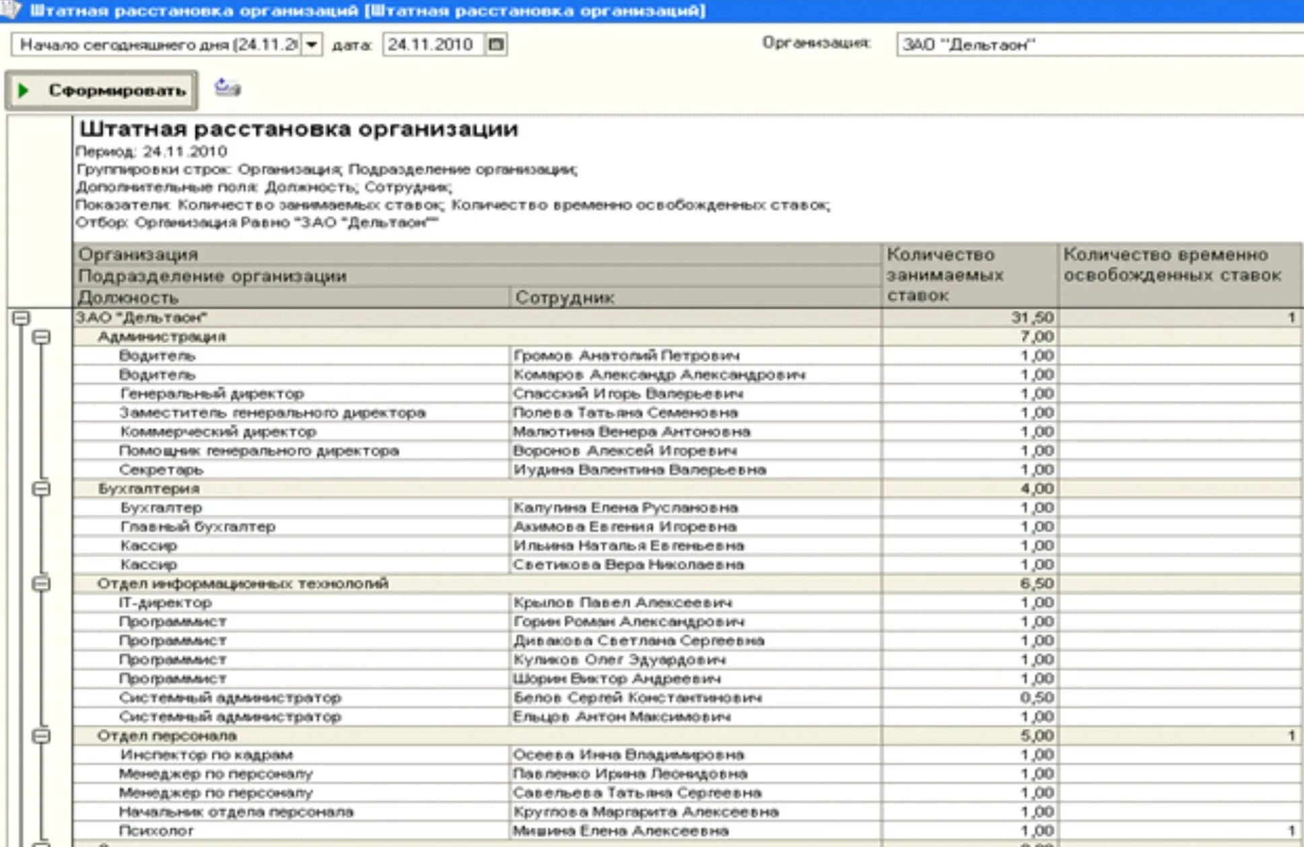The image size is (1304, 847).
Task: Collapse the Бухгалтерия group
Action: [42, 488]
